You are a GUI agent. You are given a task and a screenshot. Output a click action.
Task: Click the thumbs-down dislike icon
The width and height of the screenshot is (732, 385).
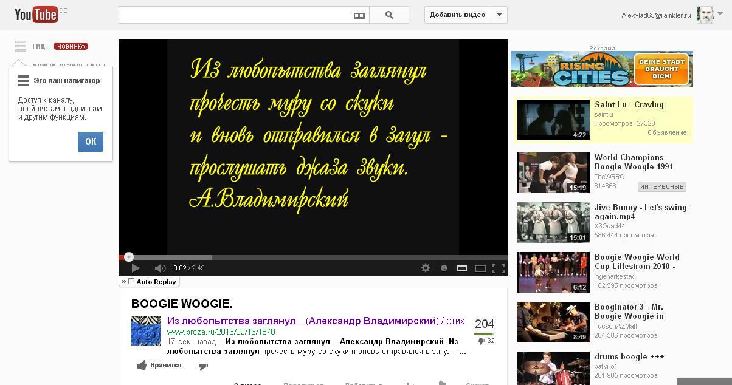pyautogui.click(x=204, y=366)
